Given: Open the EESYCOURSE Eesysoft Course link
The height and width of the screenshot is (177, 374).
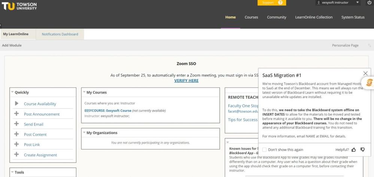Looking at the screenshot, I should point(108,111).
